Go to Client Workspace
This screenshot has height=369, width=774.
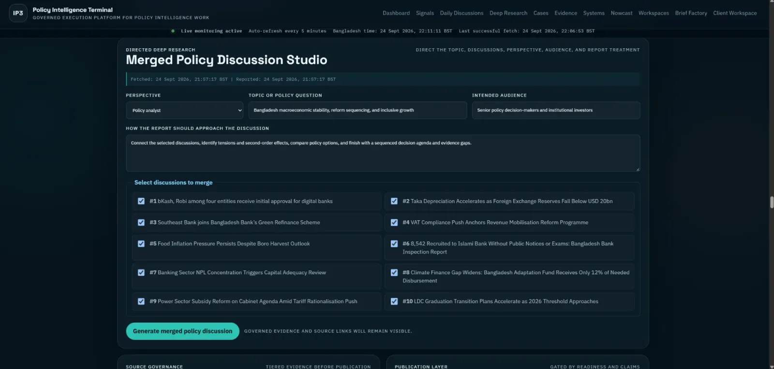click(735, 13)
